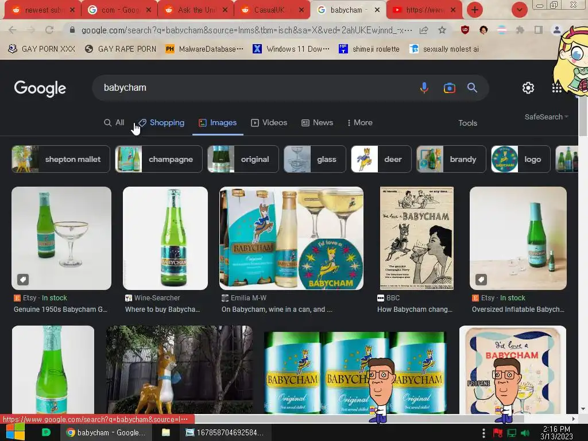Viewport: 588px width, 441px height.
Task: Open the Oversized Inflatable Babycham image
Action: (519, 238)
